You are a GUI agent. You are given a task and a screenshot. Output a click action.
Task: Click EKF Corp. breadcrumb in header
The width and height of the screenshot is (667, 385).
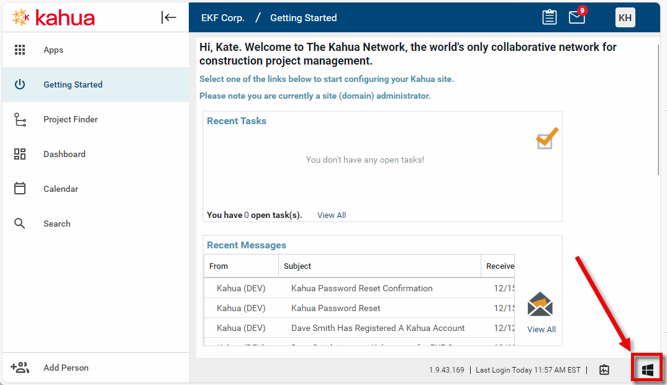223,17
